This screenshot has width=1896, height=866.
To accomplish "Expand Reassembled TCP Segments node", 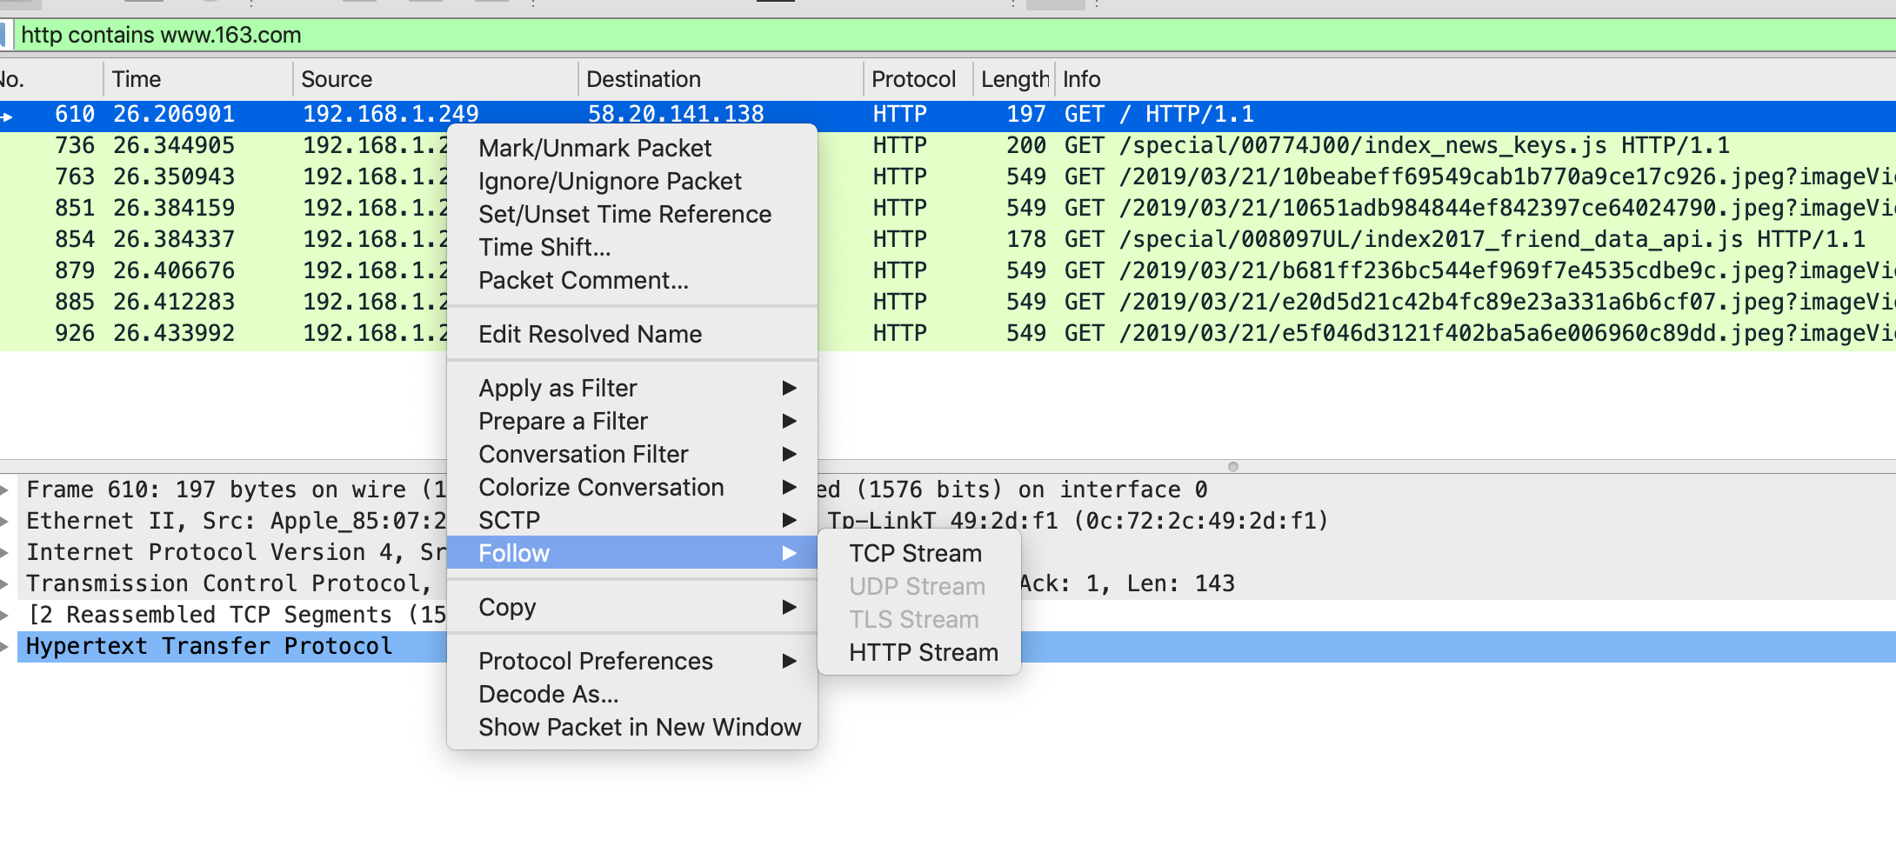I will click(x=5, y=615).
